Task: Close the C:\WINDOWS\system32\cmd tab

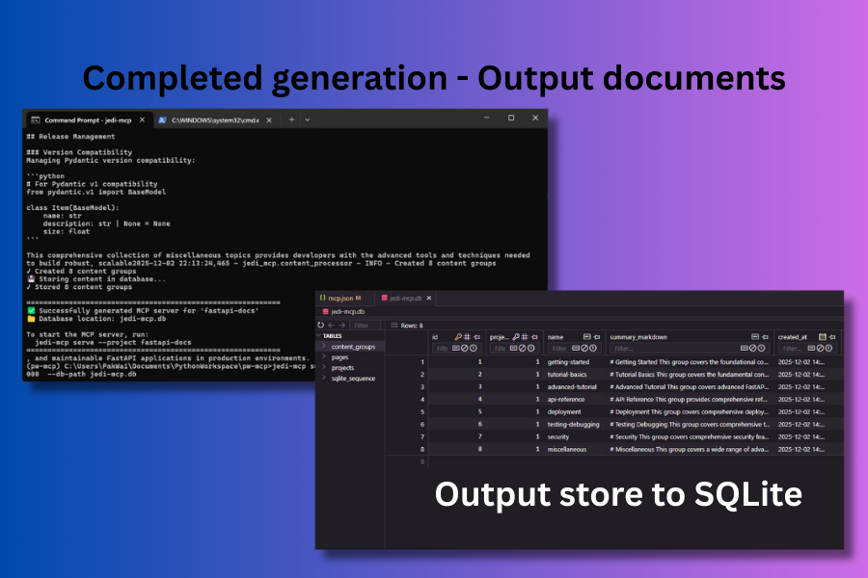Action: (269, 120)
